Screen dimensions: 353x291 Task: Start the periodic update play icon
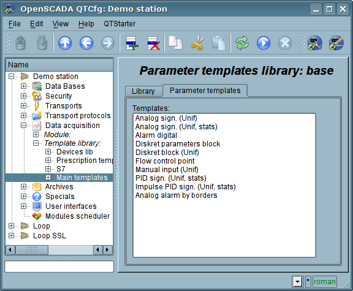pos(264,43)
